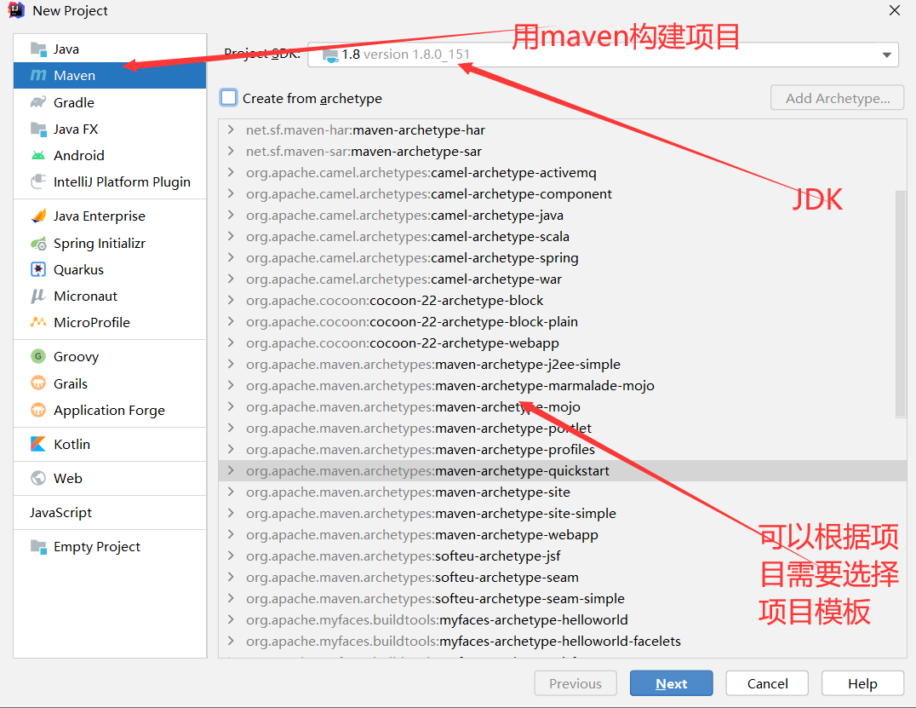This screenshot has width=916, height=708.
Task: Select maven-archetype-site-simple row
Action: pos(563,513)
